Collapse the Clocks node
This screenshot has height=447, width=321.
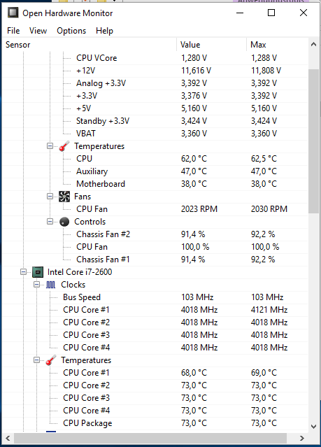tap(36, 285)
